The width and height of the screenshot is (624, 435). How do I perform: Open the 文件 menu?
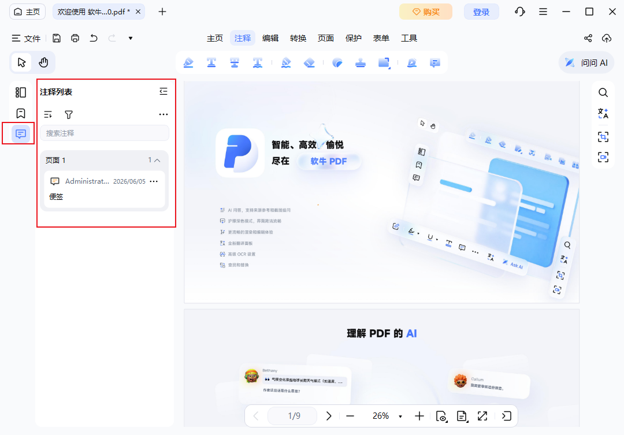pos(26,38)
